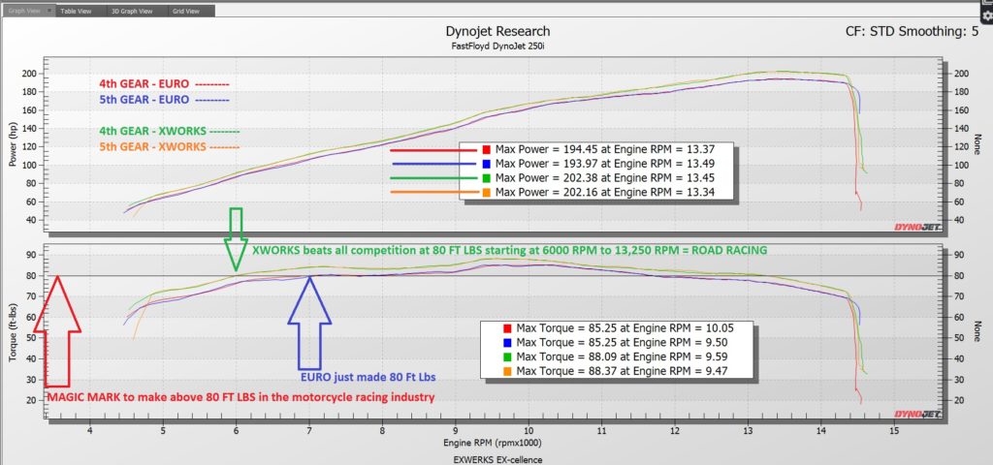The image size is (993, 465).
Task: Open the gear settings icon
Action: point(986,15)
